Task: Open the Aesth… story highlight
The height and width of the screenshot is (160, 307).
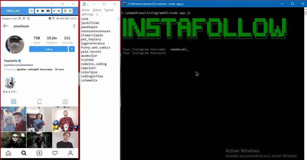Action: (x=10, y=85)
